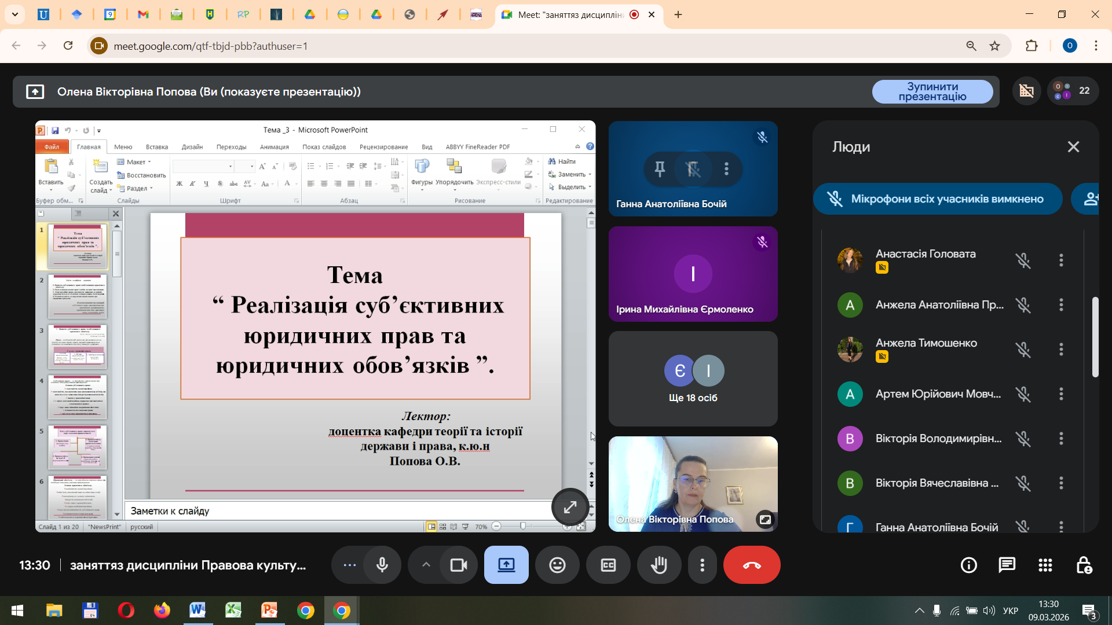Click Мікрофони всіх учасників вимкнено button

(x=938, y=199)
